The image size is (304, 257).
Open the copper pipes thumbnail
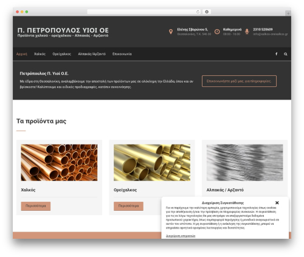59,162
